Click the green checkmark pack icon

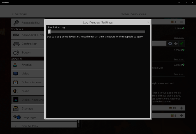tap(181, 43)
